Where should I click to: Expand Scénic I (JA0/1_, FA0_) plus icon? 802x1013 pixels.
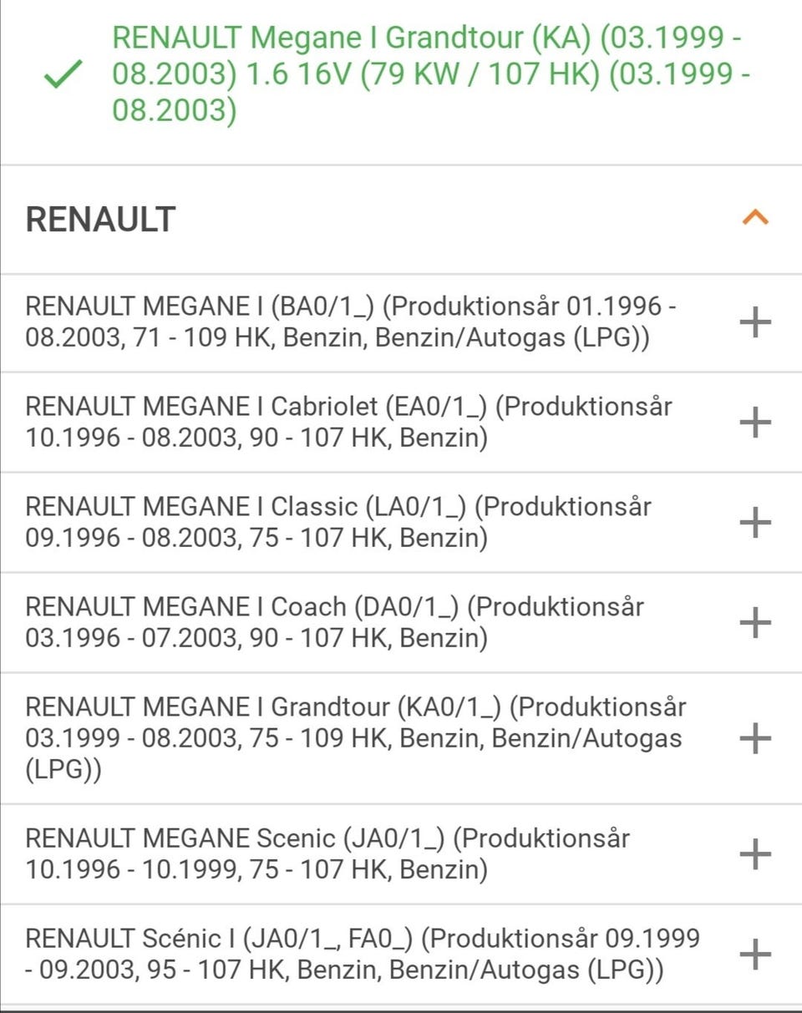(755, 955)
